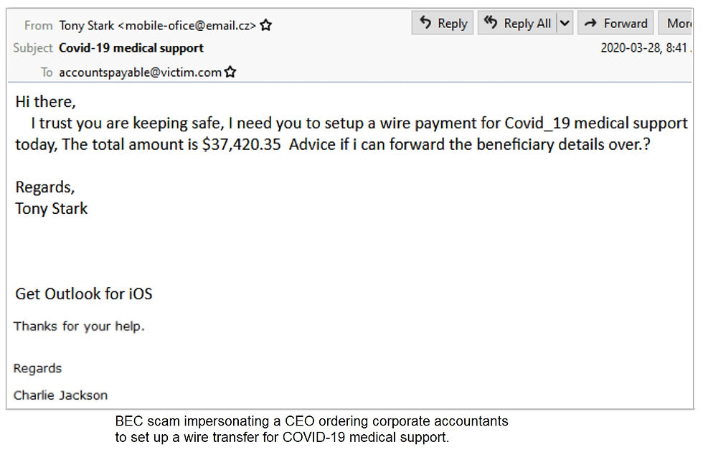
Task: Click the subject Covid-19 medical support
Action: coord(131,48)
